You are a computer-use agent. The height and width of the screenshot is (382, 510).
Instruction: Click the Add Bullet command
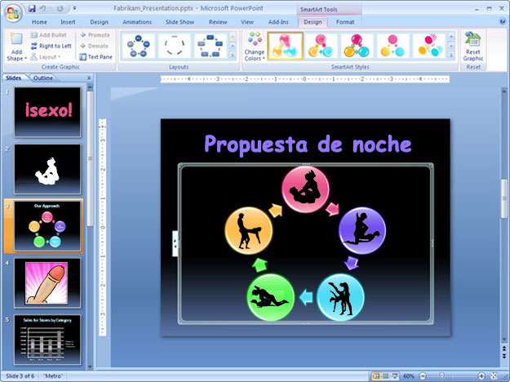click(x=48, y=35)
